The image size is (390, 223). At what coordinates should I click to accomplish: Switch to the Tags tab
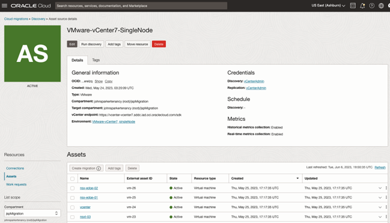(96, 60)
